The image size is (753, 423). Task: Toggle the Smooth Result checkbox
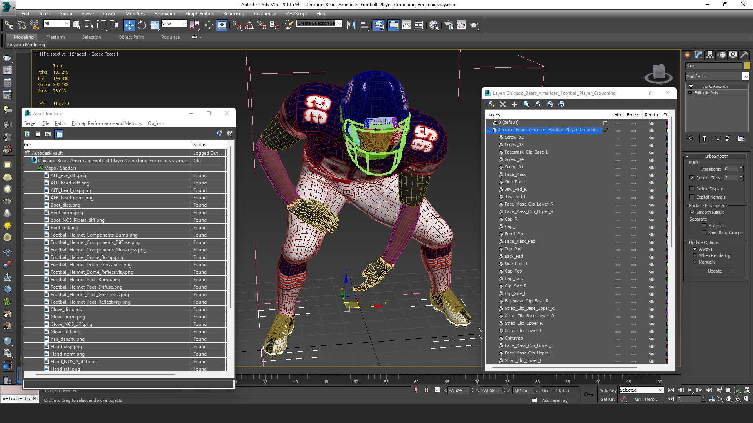coord(692,212)
